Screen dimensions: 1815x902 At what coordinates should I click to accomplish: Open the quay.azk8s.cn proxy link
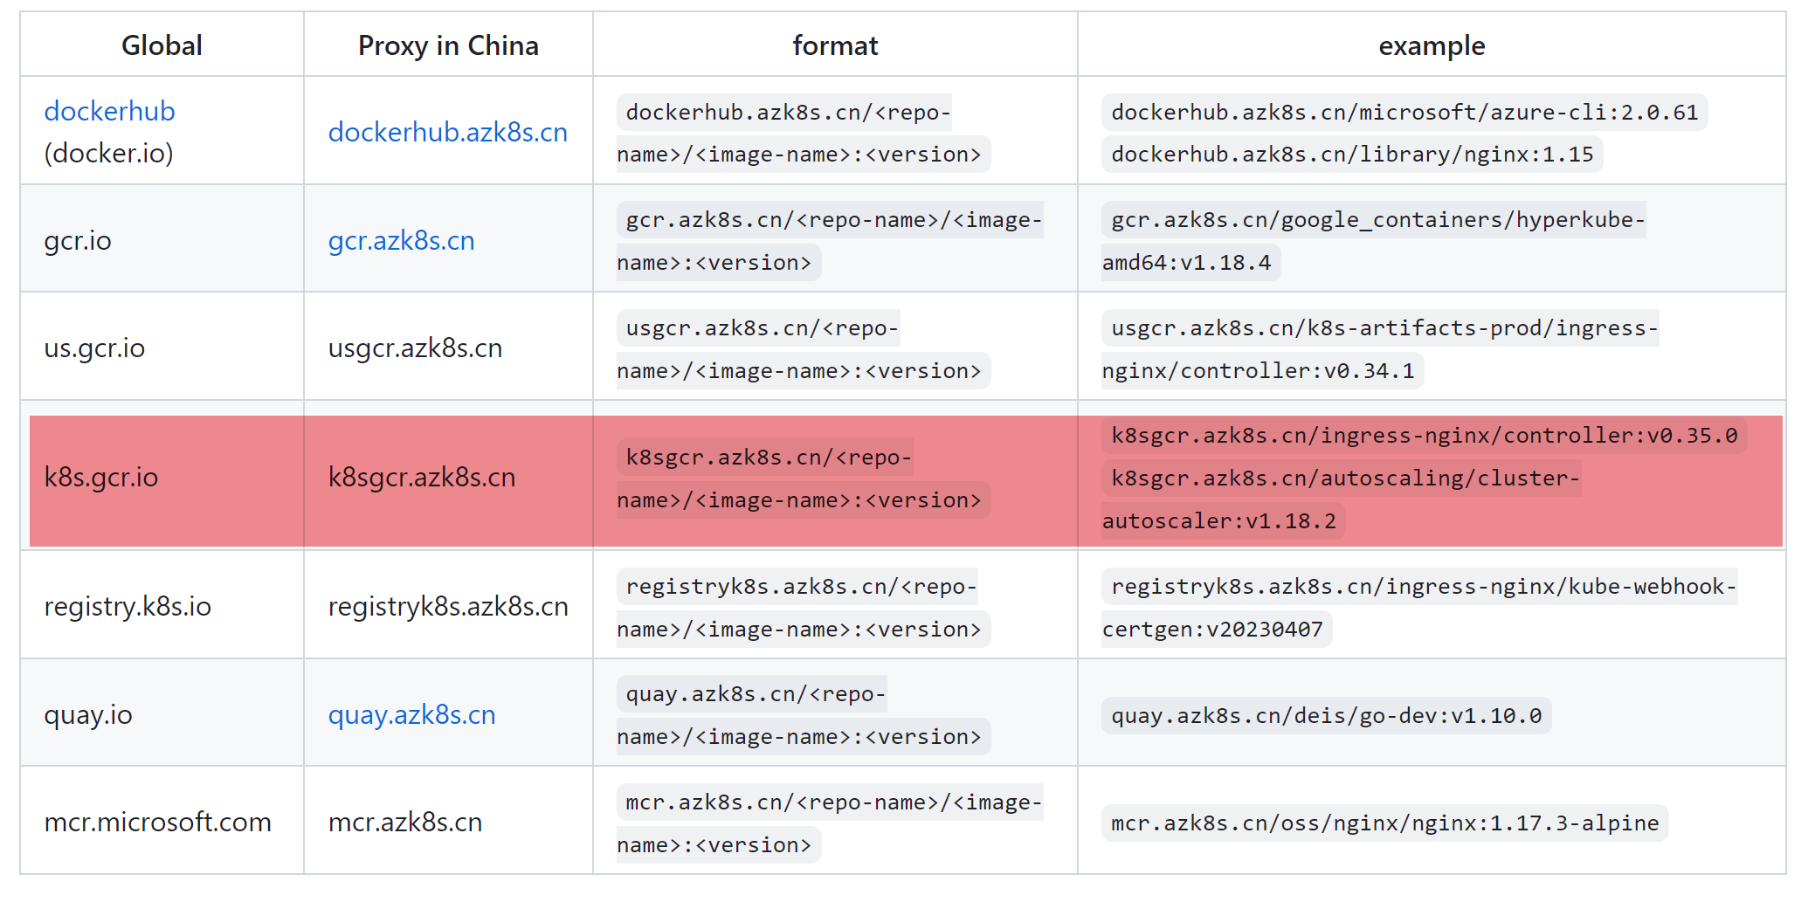click(x=411, y=714)
